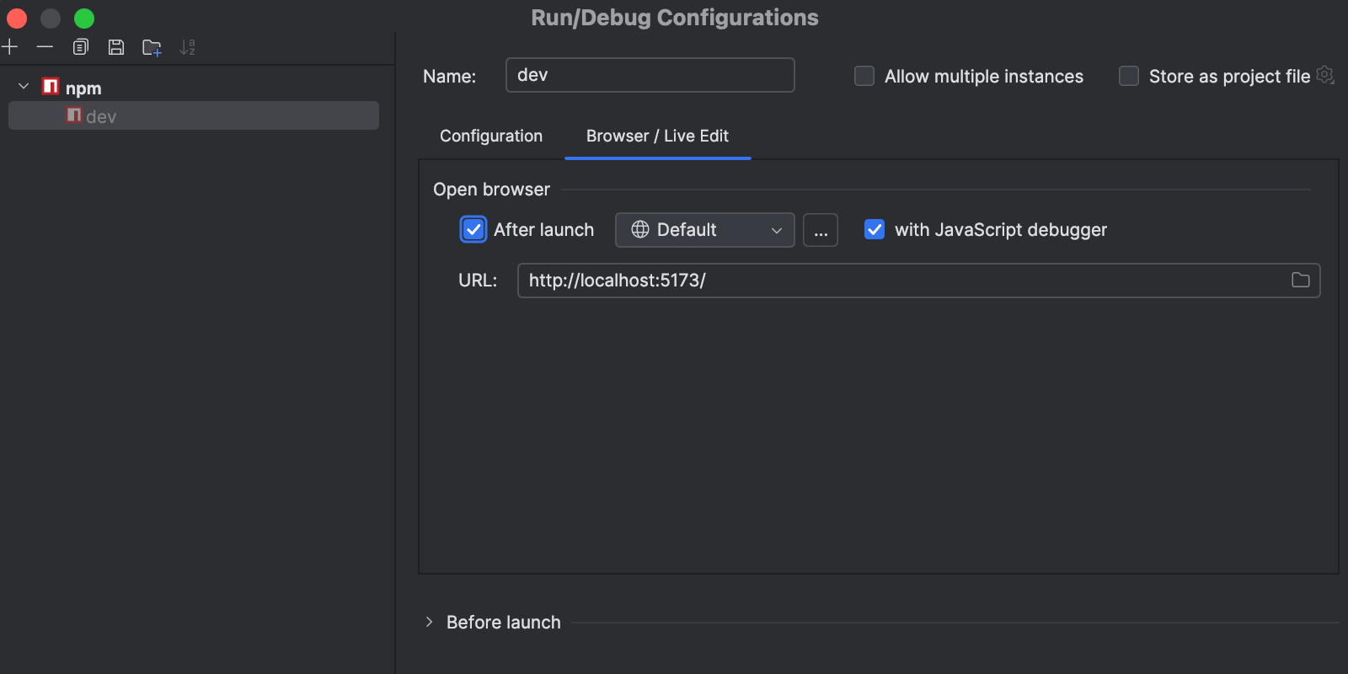Image resolution: width=1348 pixels, height=674 pixels.
Task: Select the dev configuration in tree
Action: pyautogui.click(x=101, y=117)
